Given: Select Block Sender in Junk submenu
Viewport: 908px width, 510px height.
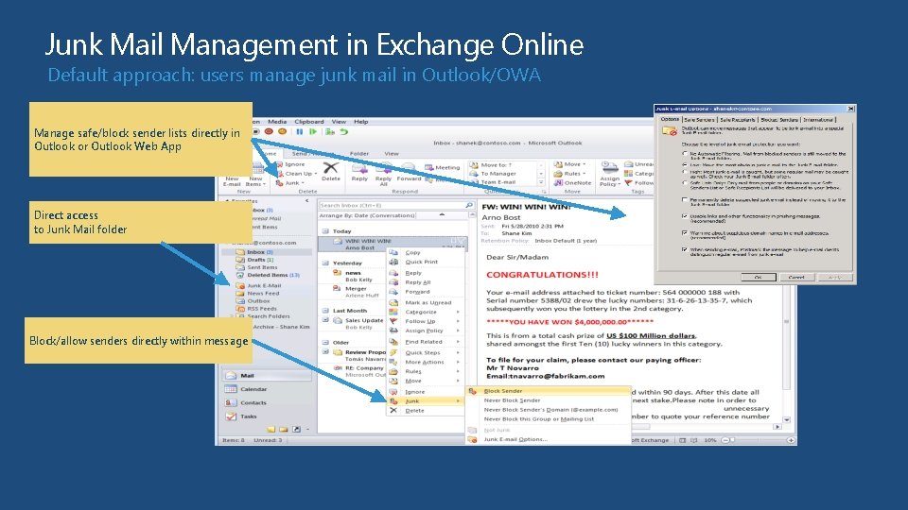Looking at the screenshot, I should pos(549,391).
